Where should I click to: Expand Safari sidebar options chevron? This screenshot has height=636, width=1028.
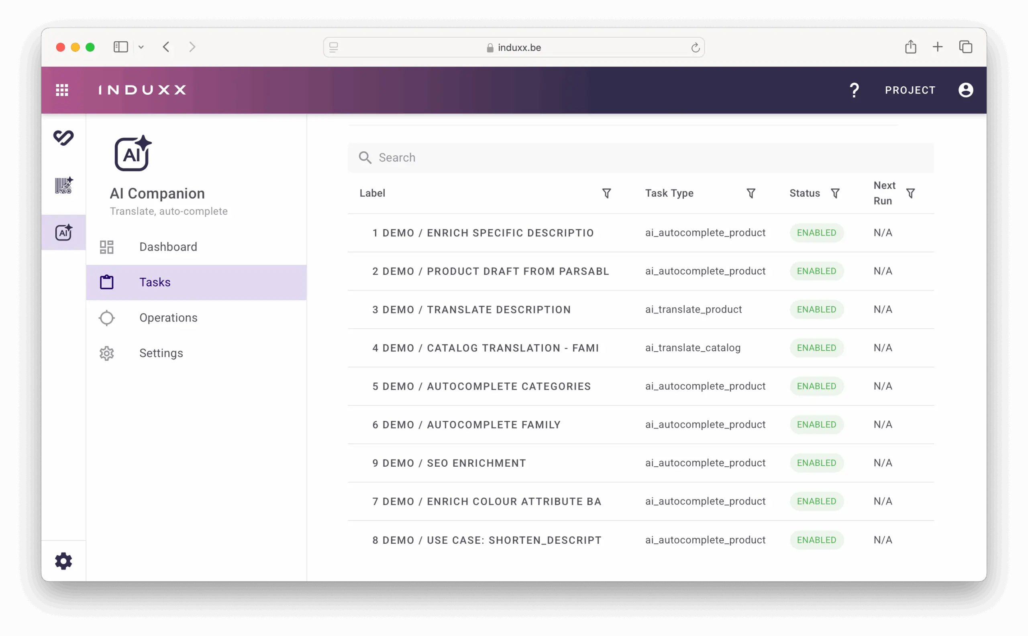[141, 47]
